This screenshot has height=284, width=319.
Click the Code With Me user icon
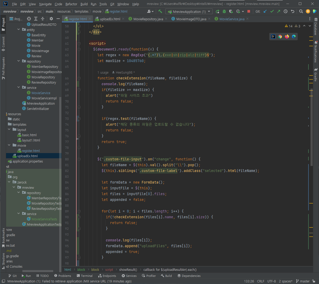pyautogui.click(x=150, y=11)
